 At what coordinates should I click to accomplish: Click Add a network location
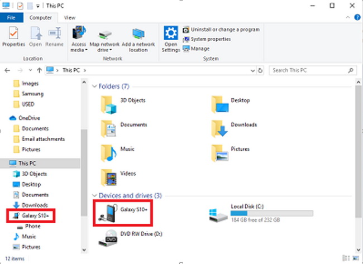click(138, 39)
